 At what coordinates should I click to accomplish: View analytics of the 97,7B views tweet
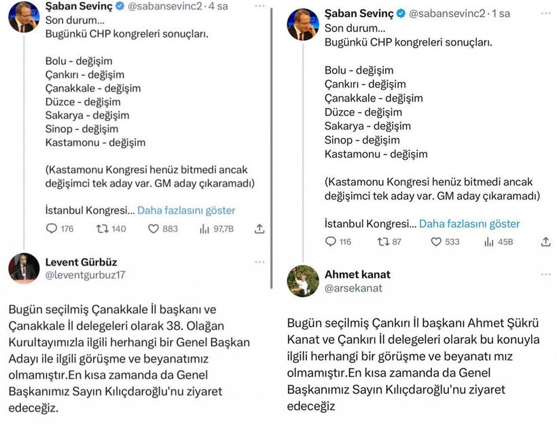click(204, 229)
